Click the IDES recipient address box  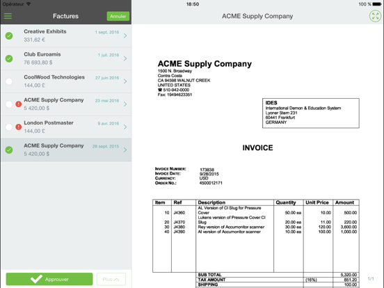(x=311, y=113)
